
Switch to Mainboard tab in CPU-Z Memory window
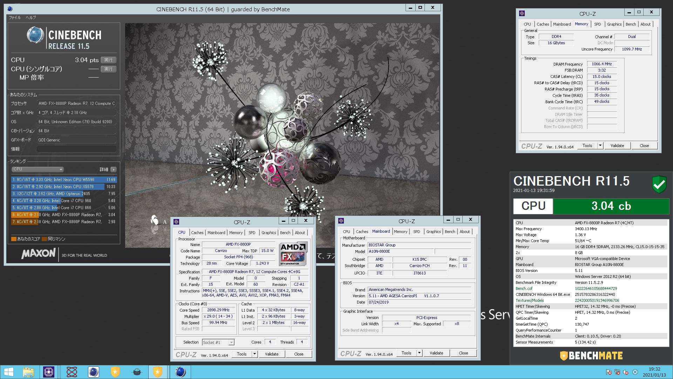(x=562, y=24)
